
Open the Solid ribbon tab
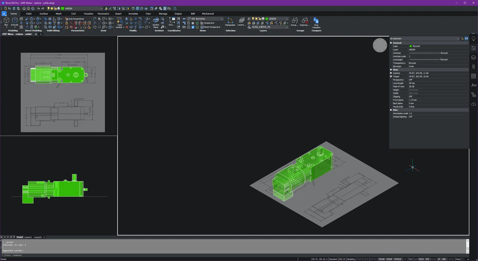tap(29, 14)
